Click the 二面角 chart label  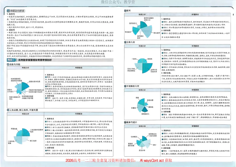[x=134, y=59]
